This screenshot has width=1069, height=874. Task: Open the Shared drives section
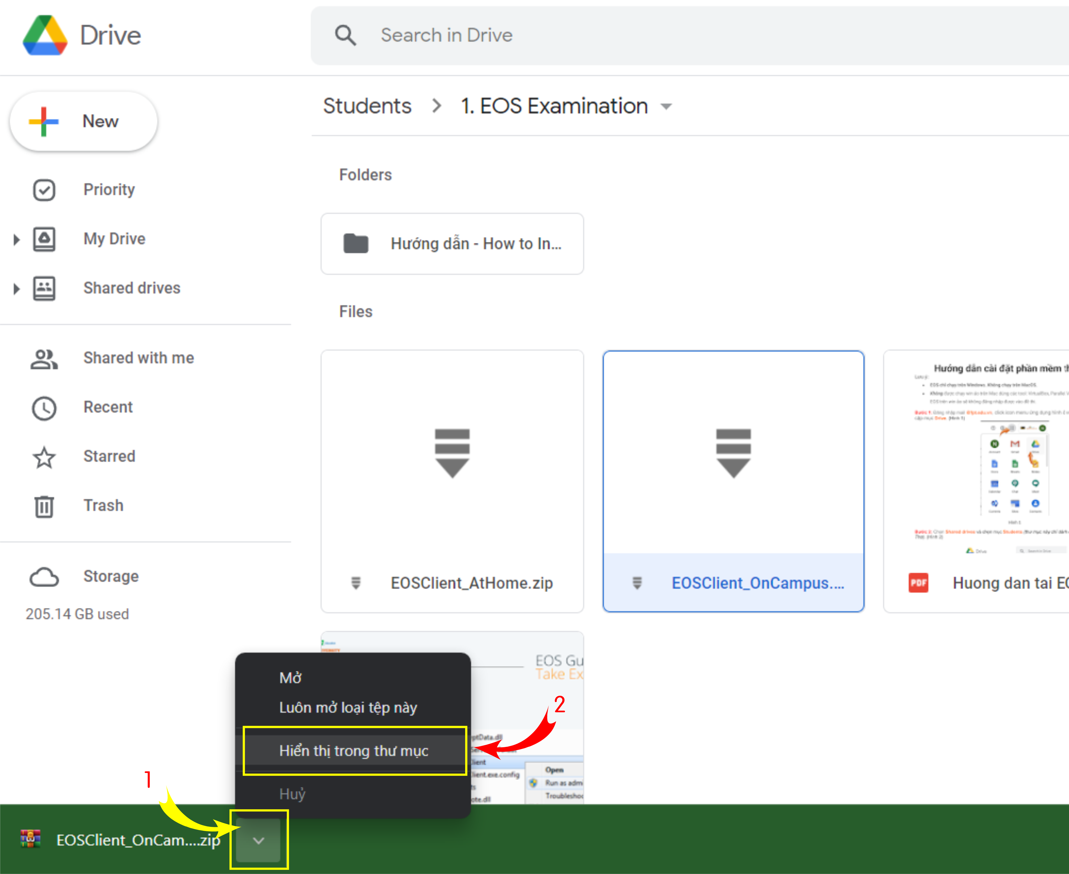[44, 288]
